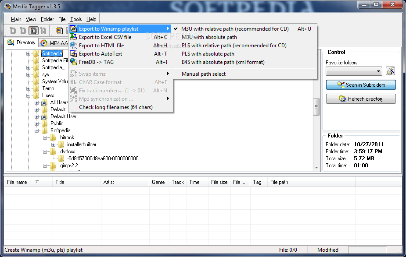Click the 'Refresh directory' button
This screenshot has height=257, width=406.
[361, 99]
